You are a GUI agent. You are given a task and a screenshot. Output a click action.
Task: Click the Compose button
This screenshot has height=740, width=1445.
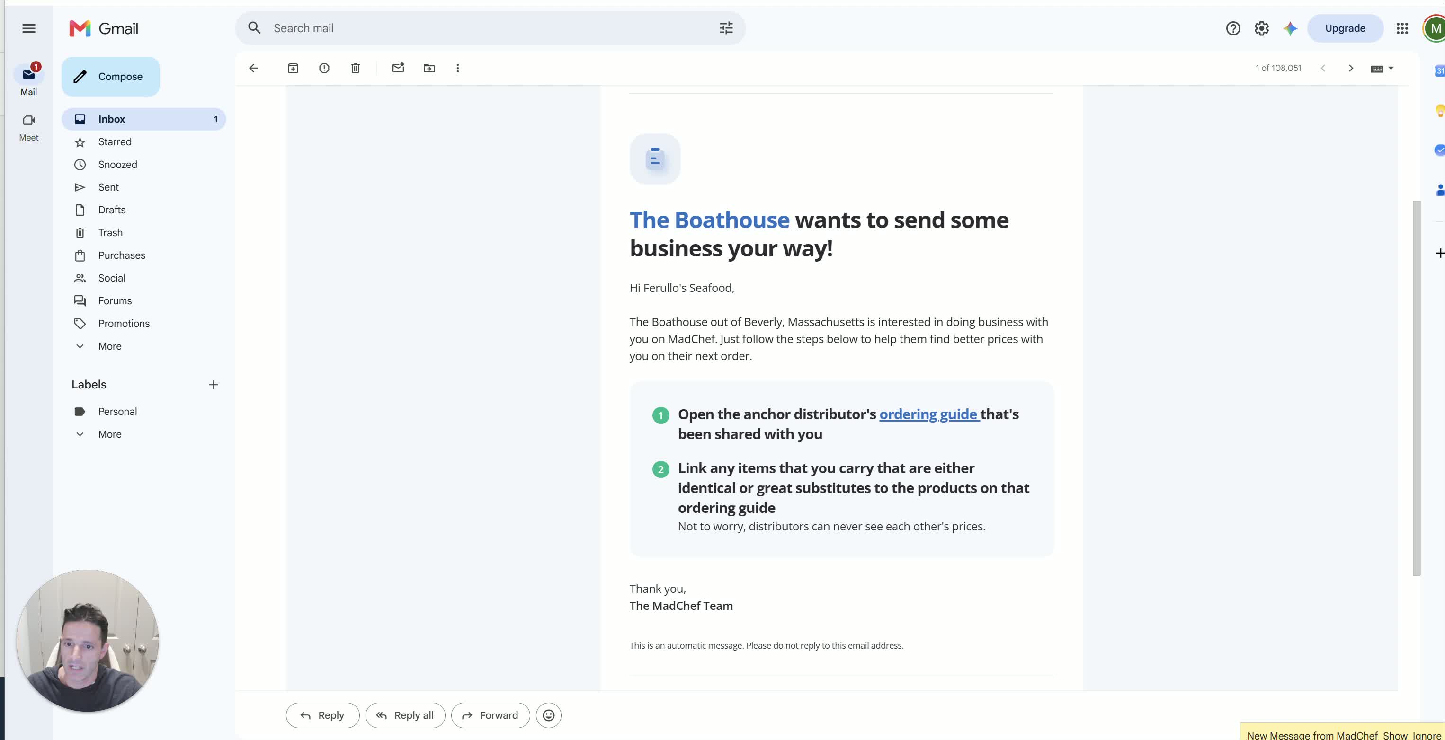click(x=110, y=76)
